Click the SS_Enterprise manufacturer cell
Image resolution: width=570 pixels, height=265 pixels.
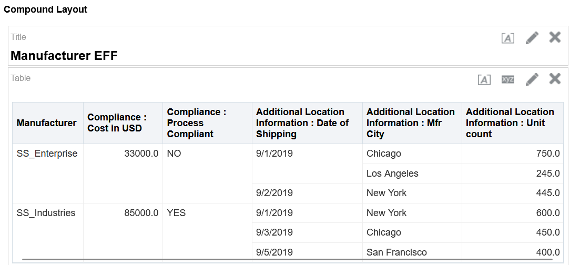[x=47, y=154]
